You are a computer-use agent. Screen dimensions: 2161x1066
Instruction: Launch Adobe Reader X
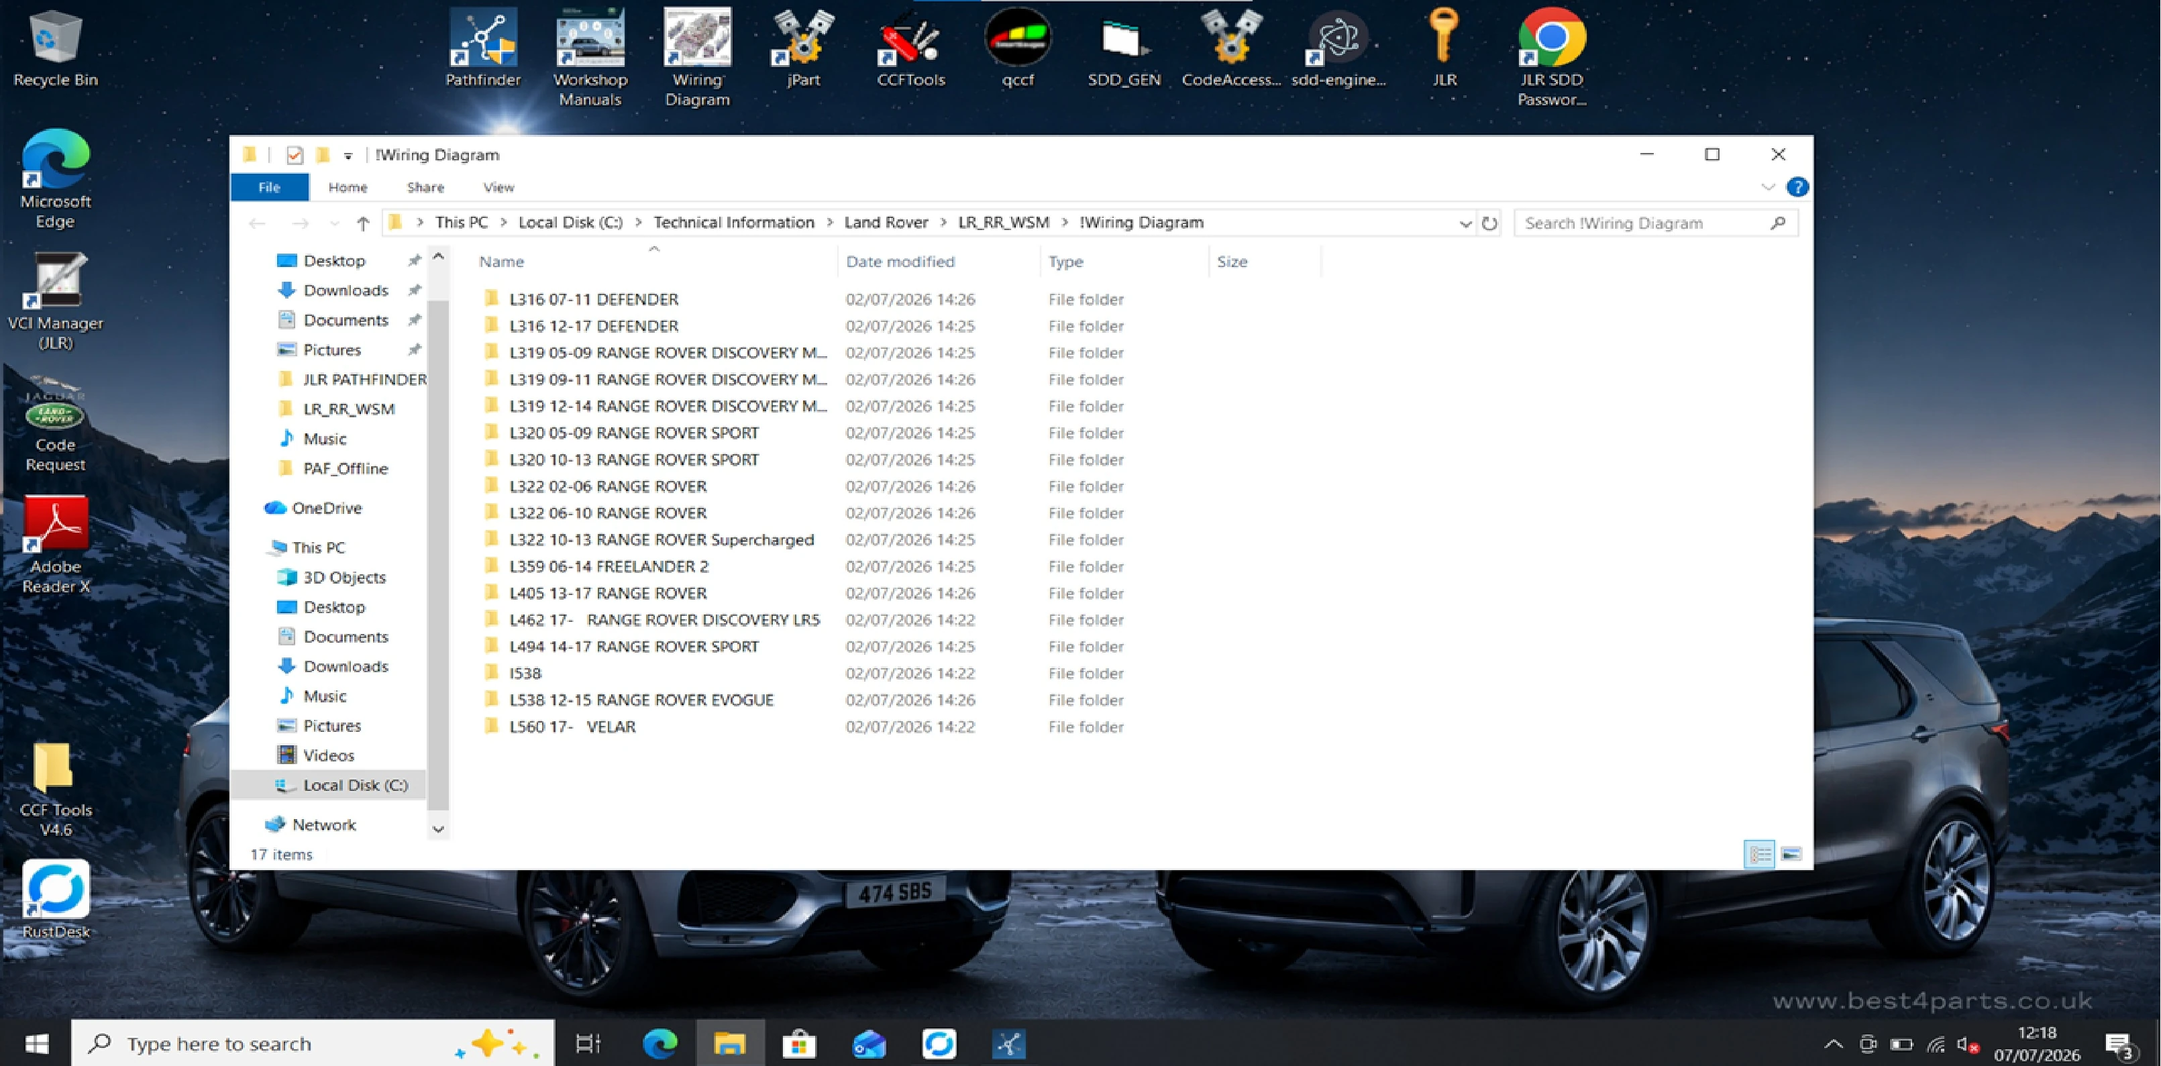coord(56,544)
